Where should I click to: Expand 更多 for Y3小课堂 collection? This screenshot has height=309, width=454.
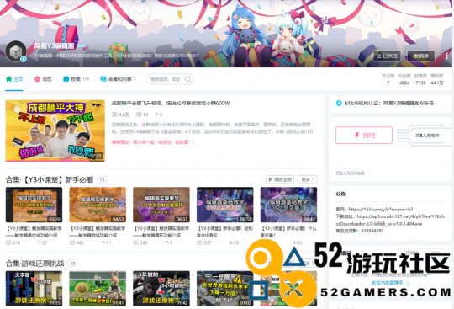coord(307,179)
